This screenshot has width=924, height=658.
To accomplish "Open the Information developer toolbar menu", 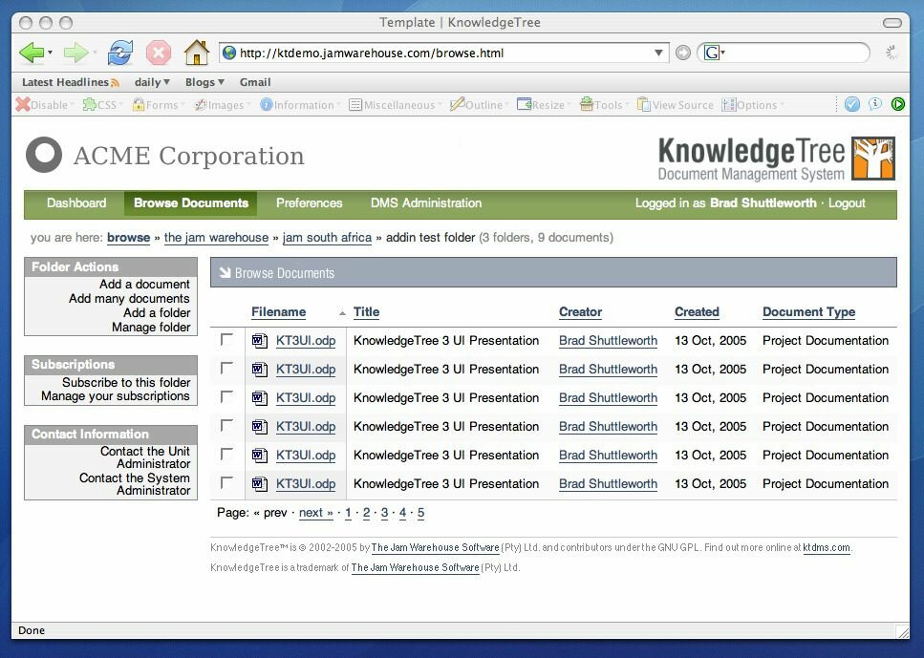I will 300,105.
